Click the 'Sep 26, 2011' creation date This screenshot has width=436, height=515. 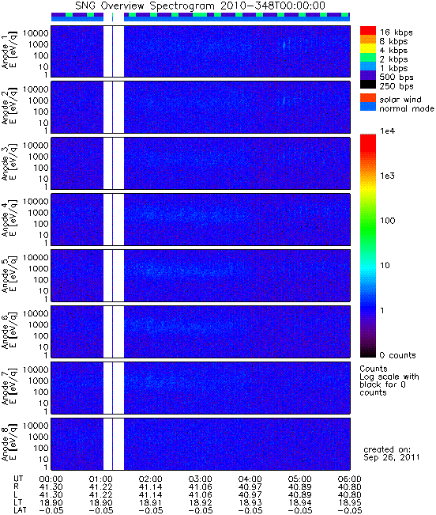coord(392,457)
